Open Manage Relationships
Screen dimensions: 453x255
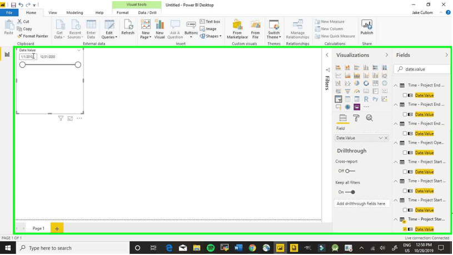click(x=297, y=29)
